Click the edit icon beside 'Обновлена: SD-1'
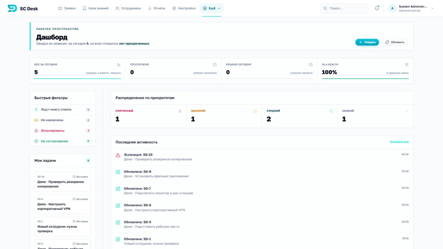The height and width of the screenshot is (249, 443). (x=118, y=239)
